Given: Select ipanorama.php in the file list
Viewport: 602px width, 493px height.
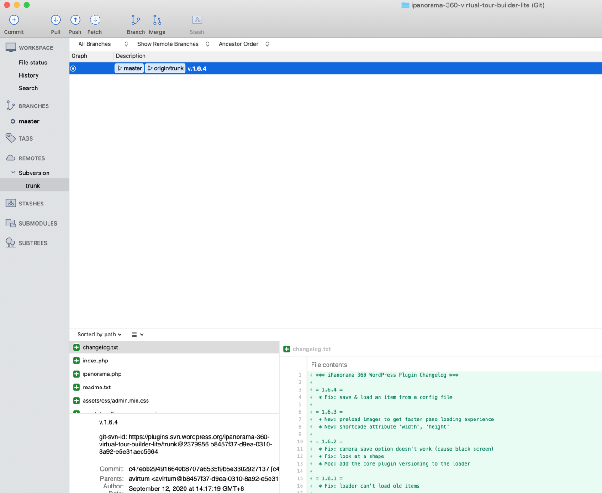Looking at the screenshot, I should pyautogui.click(x=174, y=374).
